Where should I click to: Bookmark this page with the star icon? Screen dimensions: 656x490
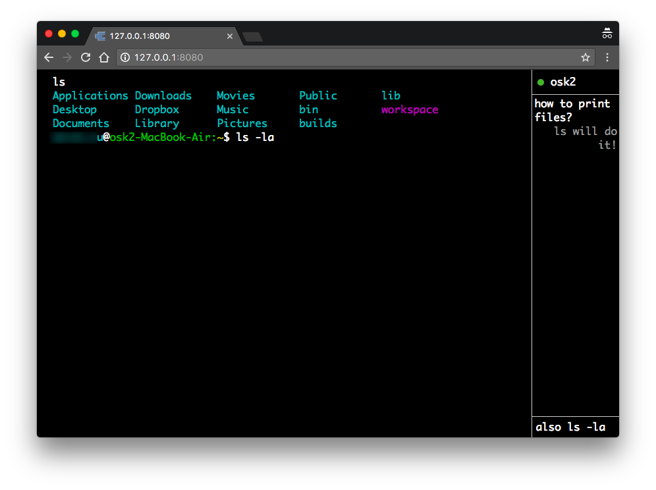point(586,57)
